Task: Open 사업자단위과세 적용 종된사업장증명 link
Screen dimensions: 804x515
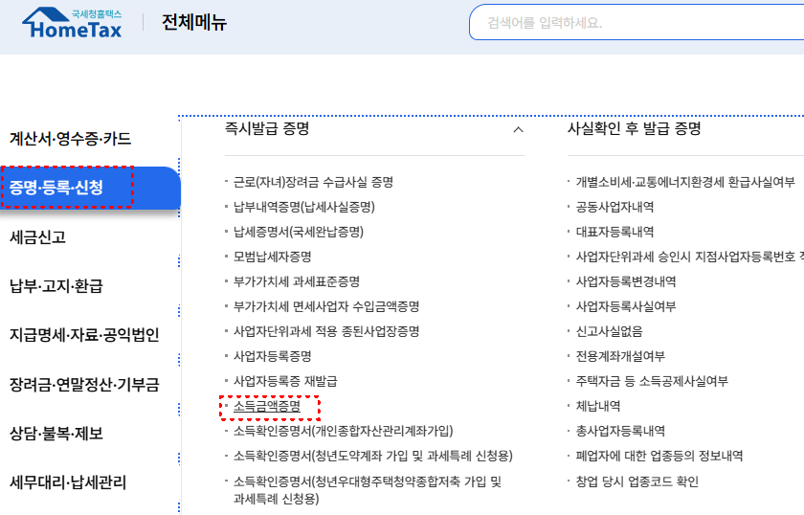Action: [x=326, y=331]
